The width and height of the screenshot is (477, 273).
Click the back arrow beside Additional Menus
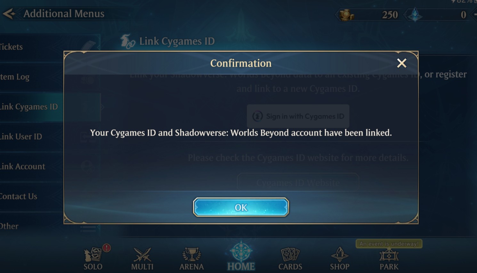coord(9,14)
